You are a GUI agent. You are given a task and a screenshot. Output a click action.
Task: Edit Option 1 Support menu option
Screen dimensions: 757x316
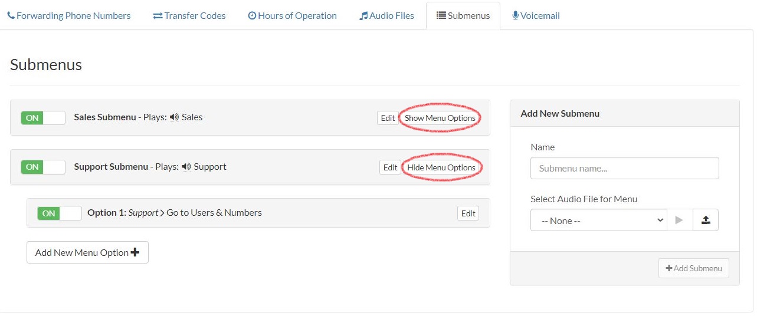(x=468, y=213)
